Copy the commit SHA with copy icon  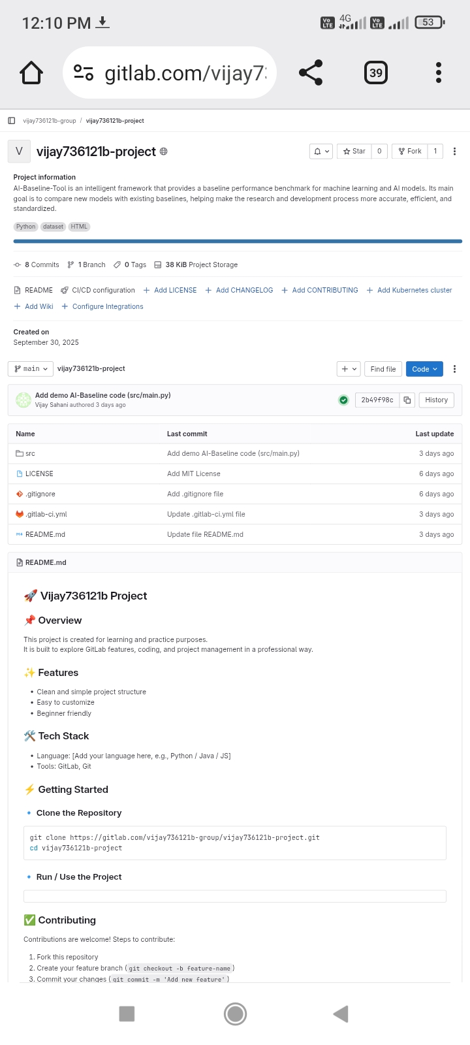click(407, 400)
